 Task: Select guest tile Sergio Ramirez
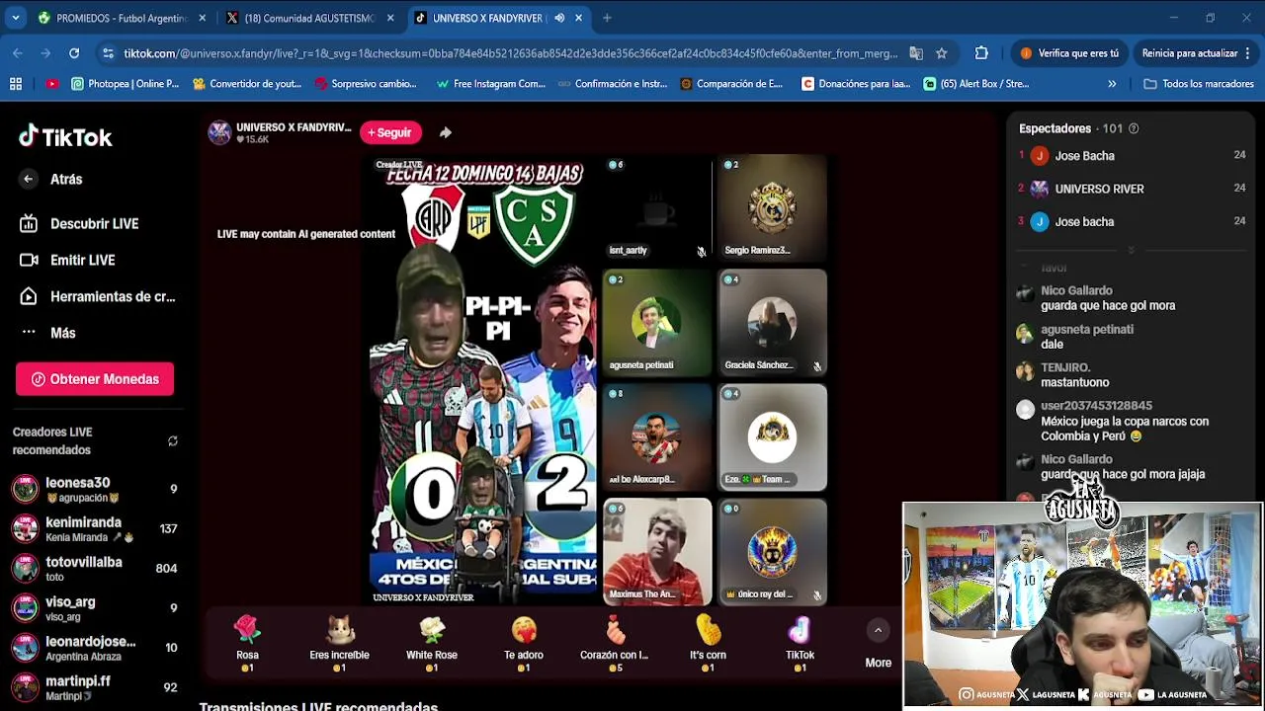772,207
